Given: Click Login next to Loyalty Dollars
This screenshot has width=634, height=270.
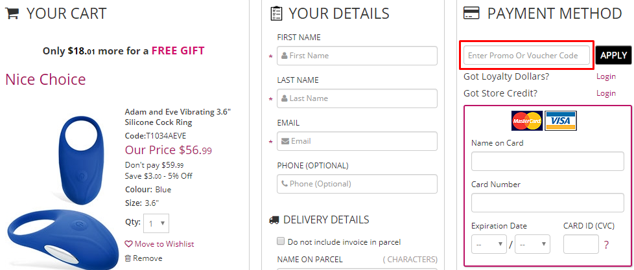Looking at the screenshot, I should click(605, 76).
